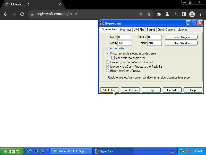
Task: Select Iconize HyperCam Window to Task Bar
Action: pos(107,67)
